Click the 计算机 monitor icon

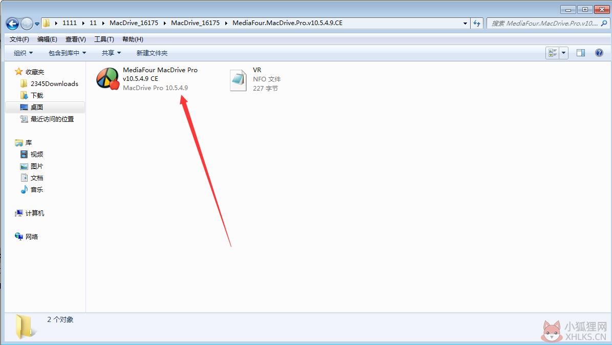click(18, 213)
